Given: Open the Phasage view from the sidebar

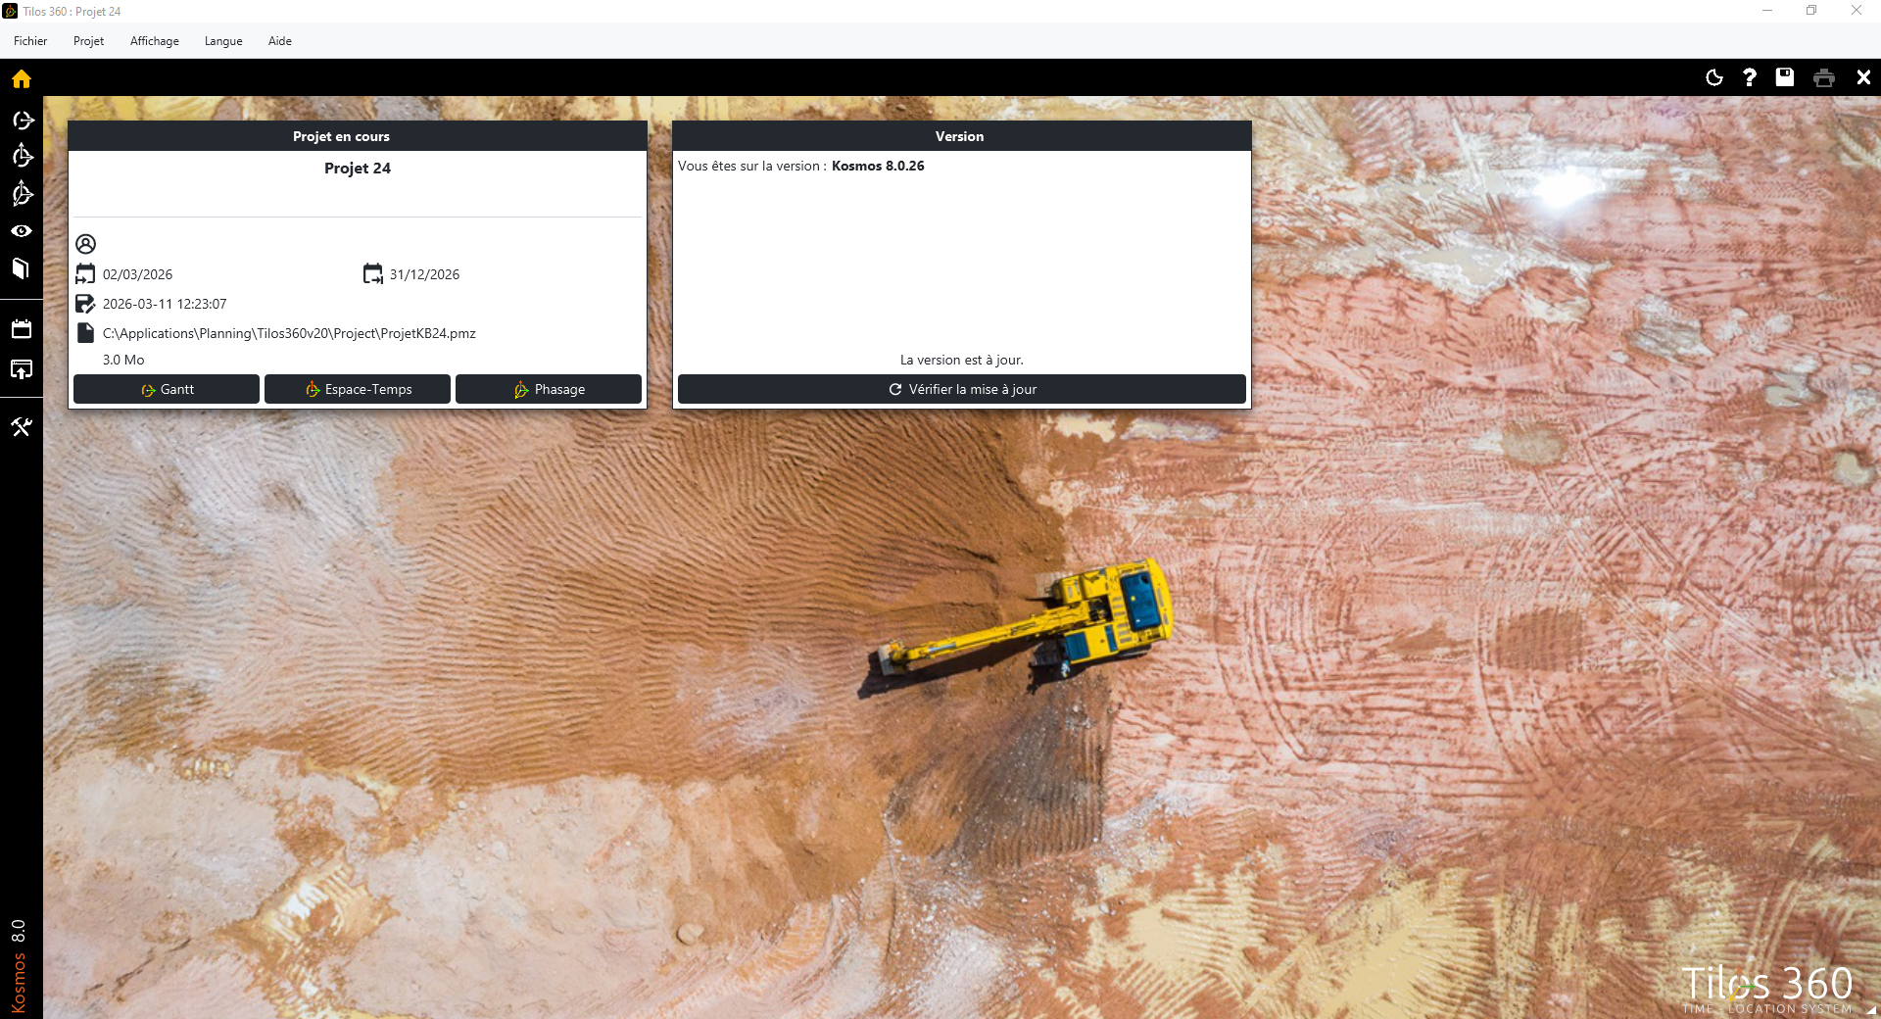Looking at the screenshot, I should (23, 194).
